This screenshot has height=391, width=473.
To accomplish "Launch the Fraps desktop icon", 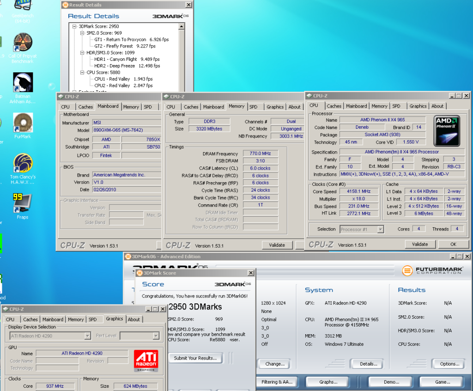I will (x=23, y=203).
